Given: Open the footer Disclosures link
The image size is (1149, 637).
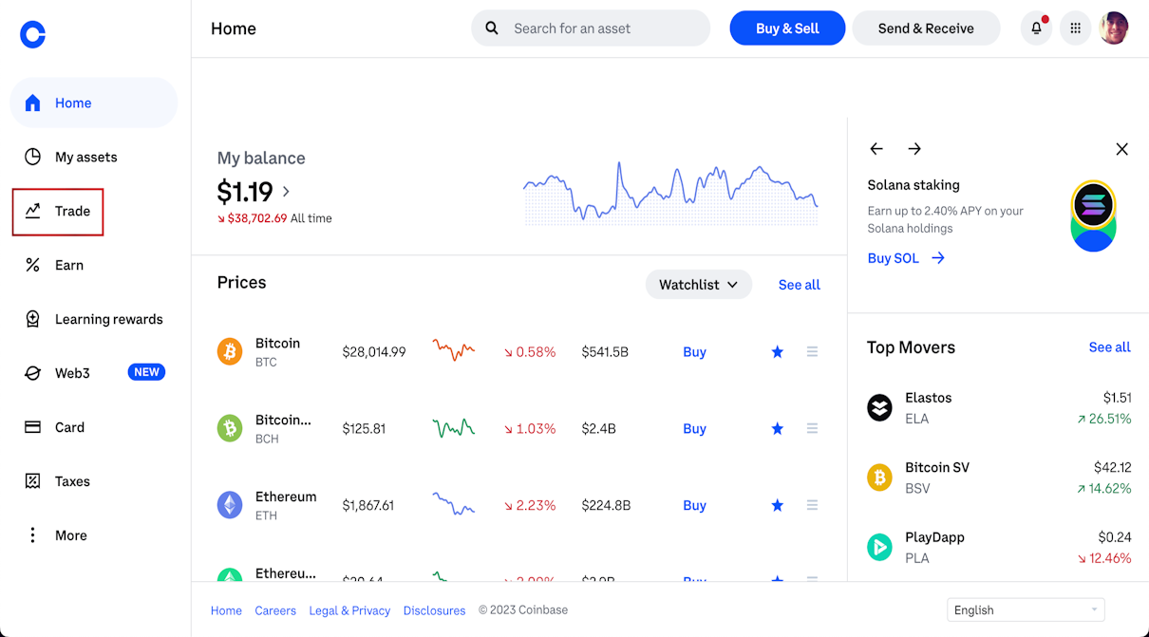Looking at the screenshot, I should pyautogui.click(x=434, y=610).
